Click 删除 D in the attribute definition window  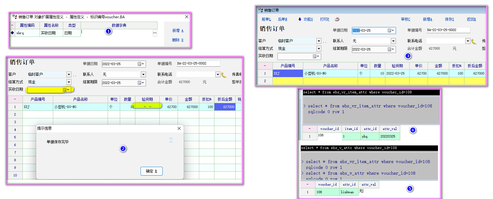[x=178, y=40]
